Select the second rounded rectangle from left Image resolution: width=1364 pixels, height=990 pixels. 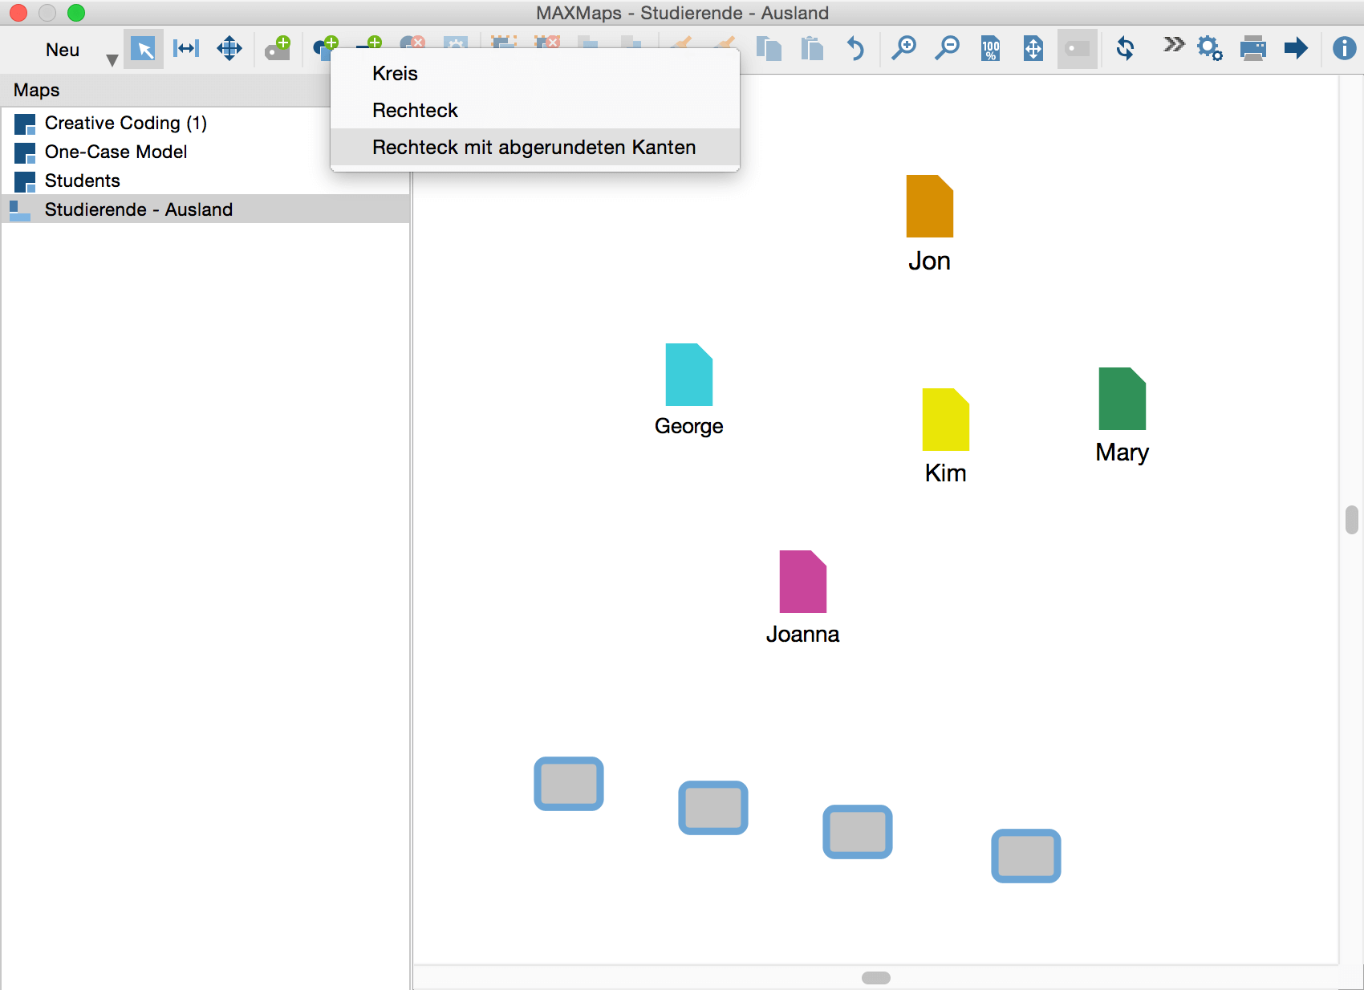pos(713,808)
